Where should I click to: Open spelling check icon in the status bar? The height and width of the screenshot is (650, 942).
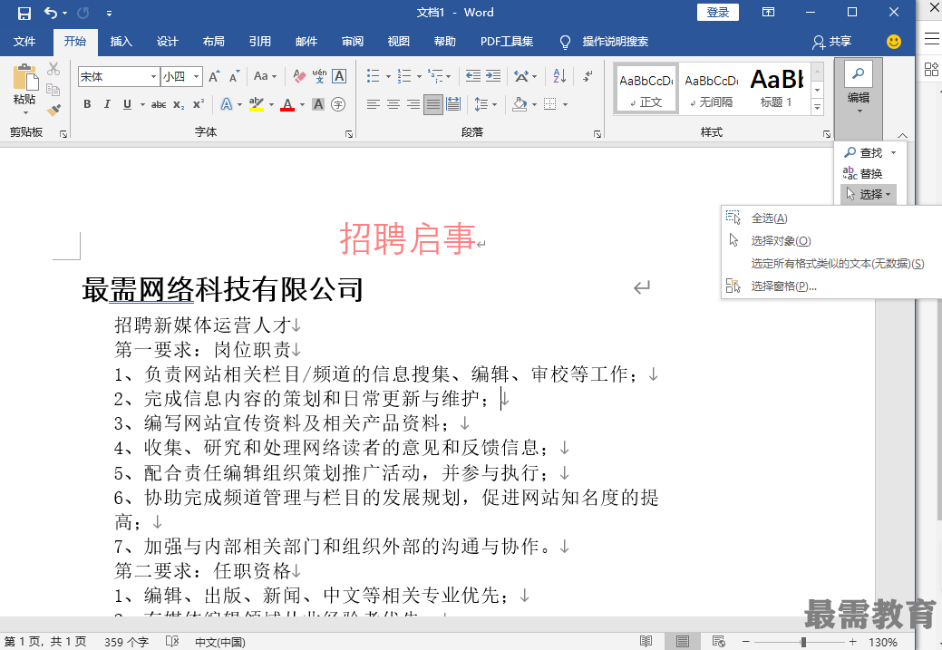coord(172,642)
